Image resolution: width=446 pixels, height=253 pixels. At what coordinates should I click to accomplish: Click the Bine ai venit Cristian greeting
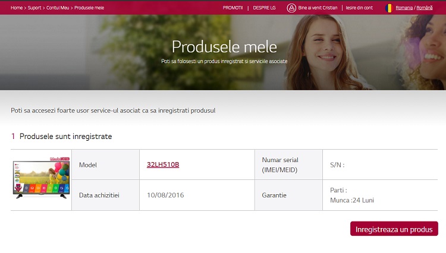(318, 8)
